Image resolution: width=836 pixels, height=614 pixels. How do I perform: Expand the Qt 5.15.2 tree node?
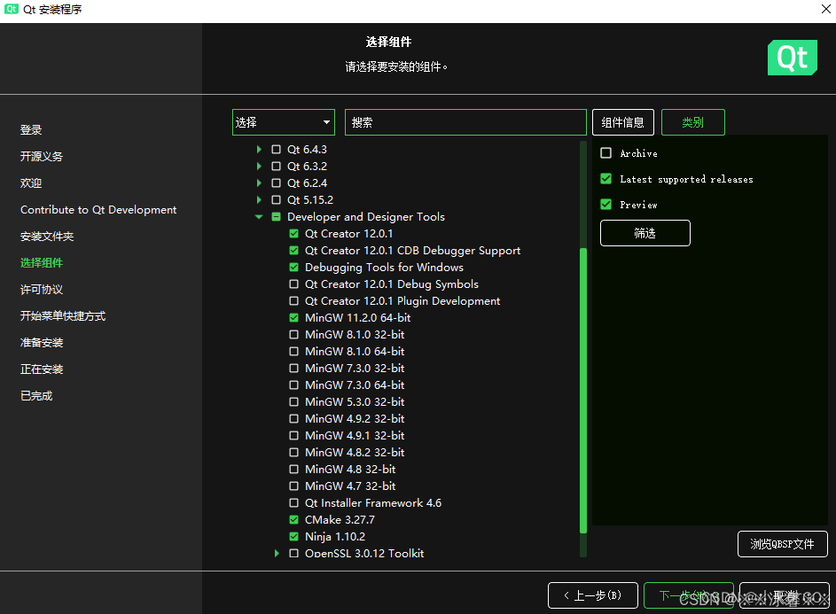[x=259, y=200]
